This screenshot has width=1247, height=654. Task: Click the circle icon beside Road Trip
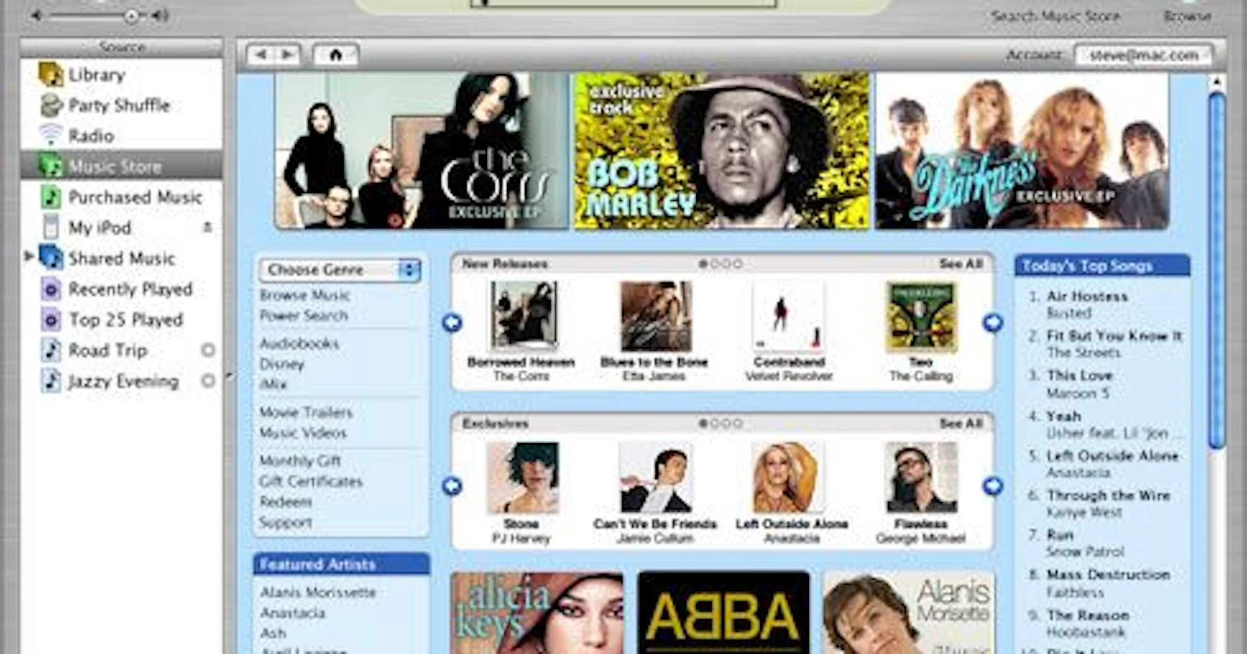[x=208, y=350]
